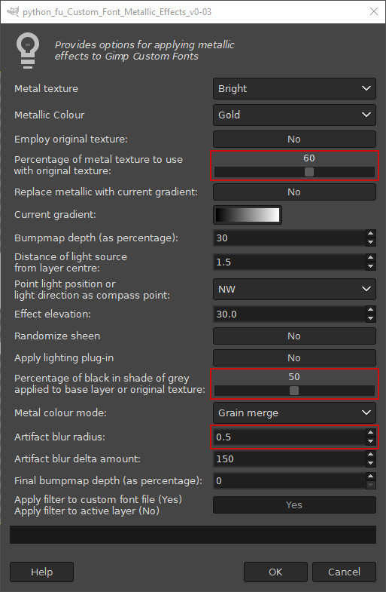This screenshot has height=592, width=386.
Task: Increase Bumpmap depth with up arrow
Action: [x=371, y=234]
